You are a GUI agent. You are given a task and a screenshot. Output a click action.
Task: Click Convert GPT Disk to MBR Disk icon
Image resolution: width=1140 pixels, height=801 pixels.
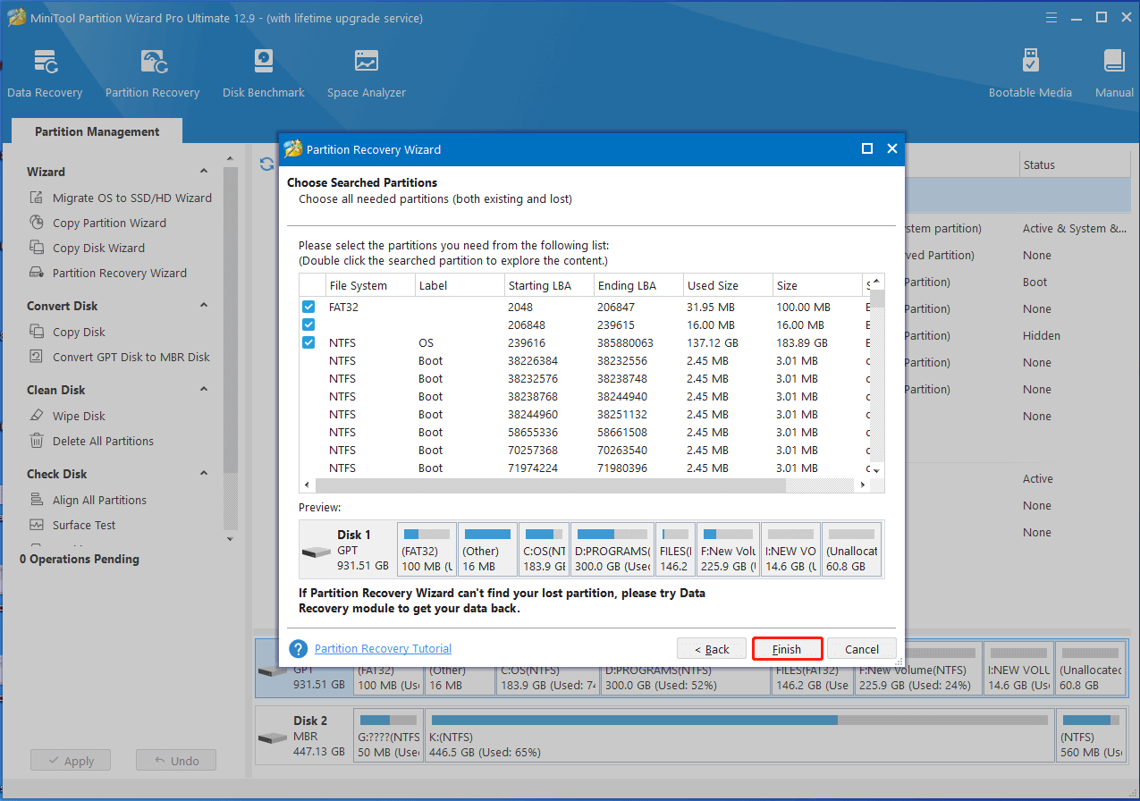pyautogui.click(x=37, y=357)
